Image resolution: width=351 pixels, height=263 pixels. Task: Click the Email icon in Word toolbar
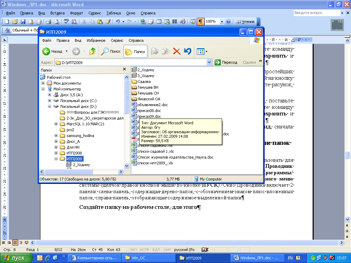(39, 22)
